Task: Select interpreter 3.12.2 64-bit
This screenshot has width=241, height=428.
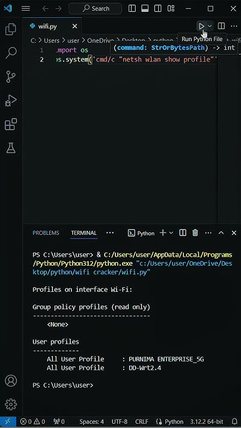Action: 206,421
